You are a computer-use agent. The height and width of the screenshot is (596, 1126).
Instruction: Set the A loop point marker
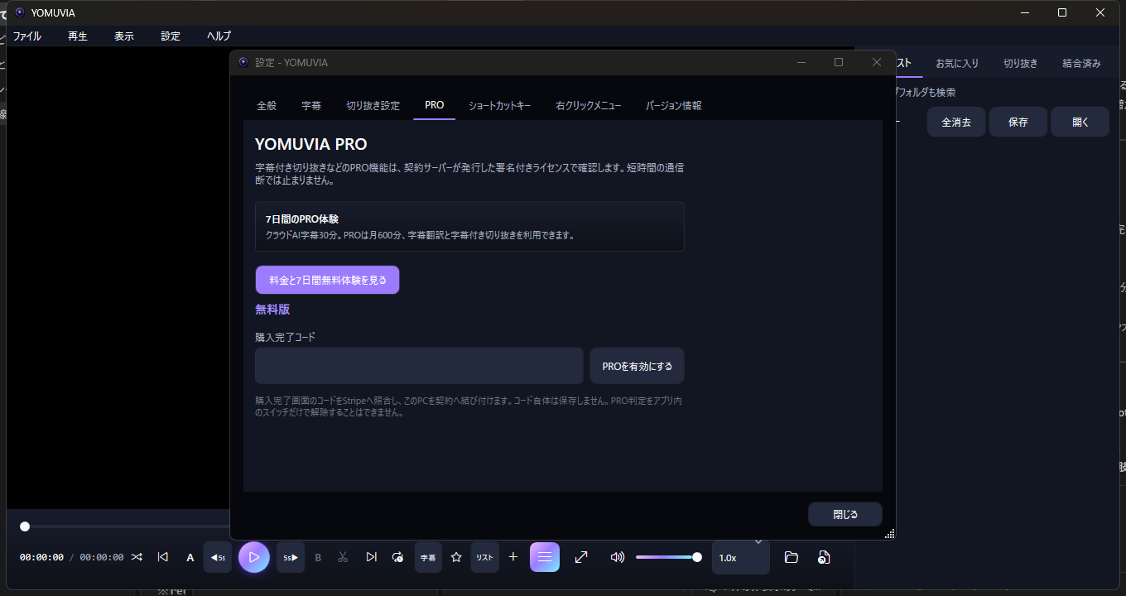pos(190,558)
